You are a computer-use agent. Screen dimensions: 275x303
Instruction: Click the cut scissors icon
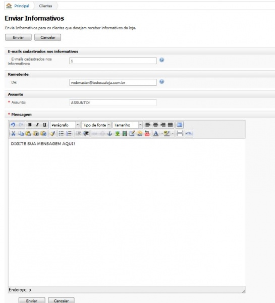tap(13, 133)
